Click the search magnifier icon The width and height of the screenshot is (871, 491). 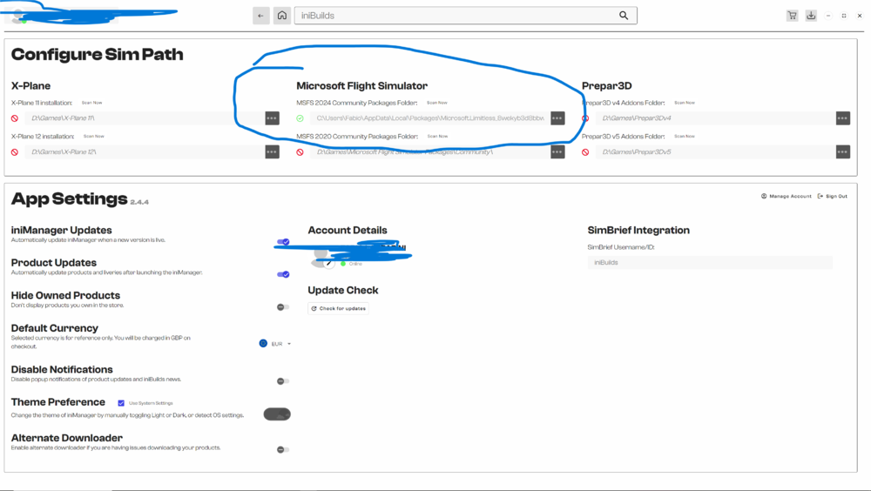[x=624, y=16]
